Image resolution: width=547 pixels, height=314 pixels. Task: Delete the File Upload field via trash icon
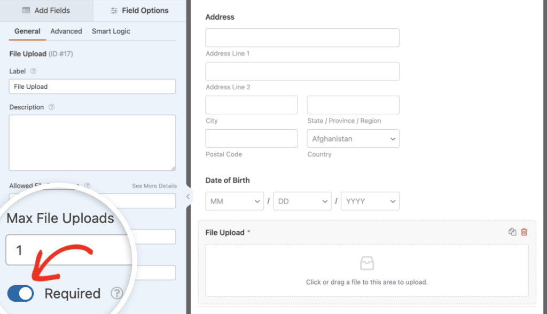[523, 232]
